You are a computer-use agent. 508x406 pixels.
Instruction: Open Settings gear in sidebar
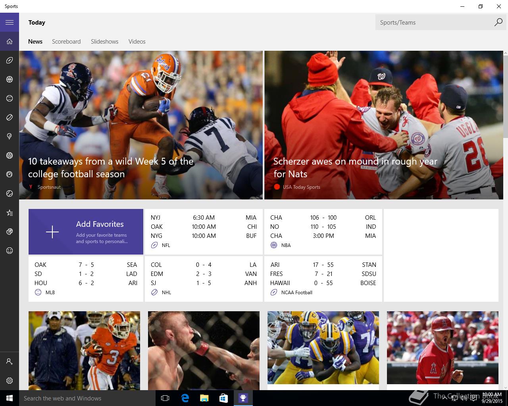10,381
